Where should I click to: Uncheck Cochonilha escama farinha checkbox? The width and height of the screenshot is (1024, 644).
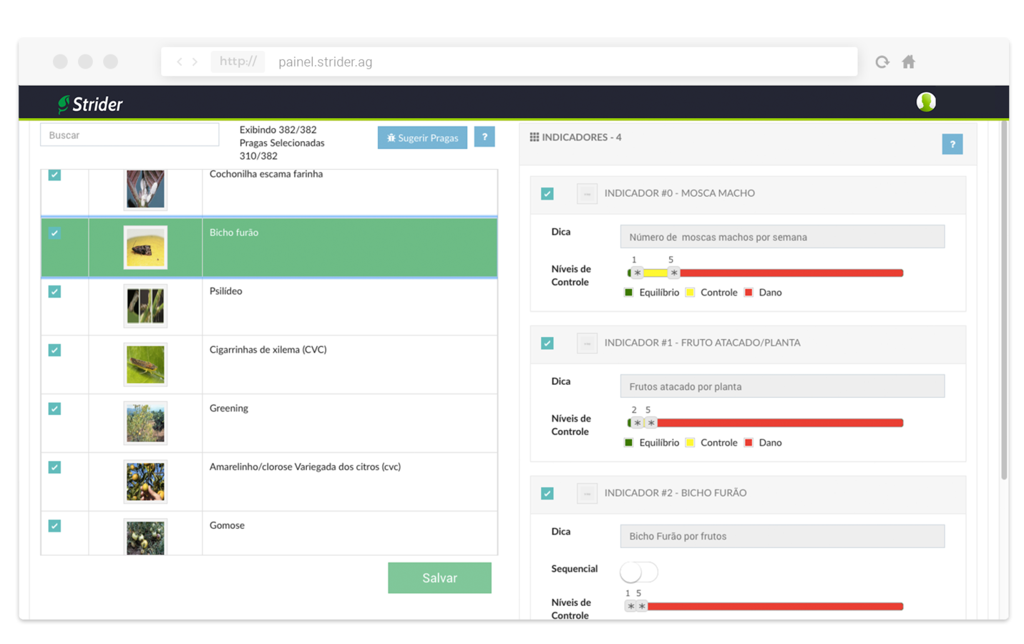54,175
